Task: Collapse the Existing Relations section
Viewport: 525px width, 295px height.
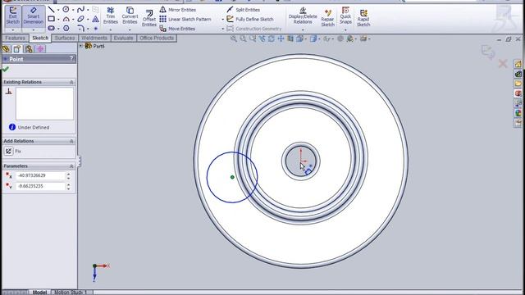Action: [x=71, y=82]
